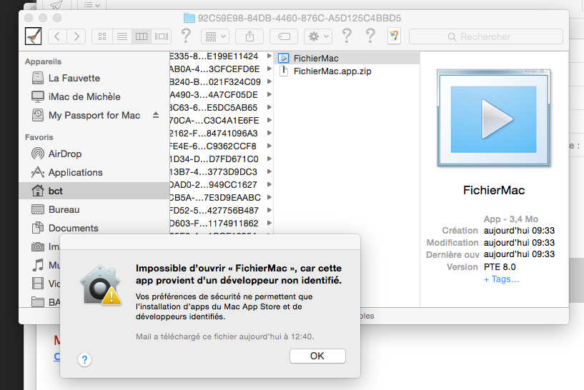The image size is (584, 390).
Task: Open Applications from the Favoris sidebar
Action: 75,172
